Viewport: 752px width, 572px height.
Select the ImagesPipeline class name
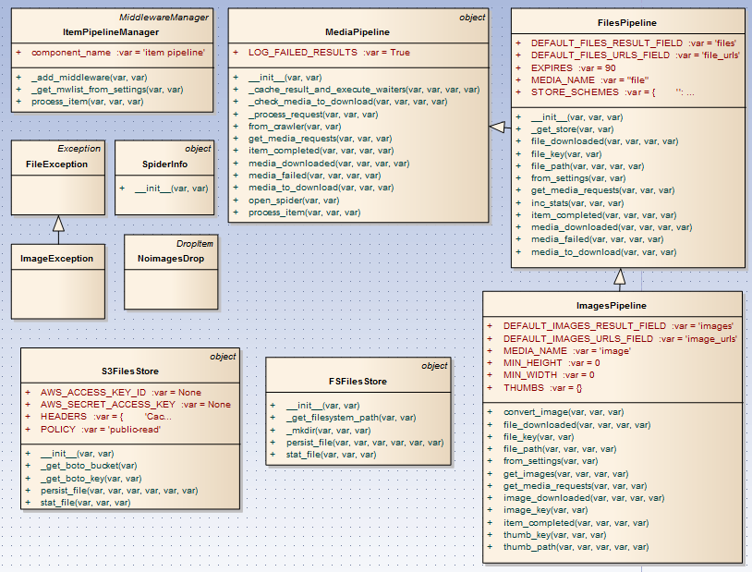click(x=611, y=305)
